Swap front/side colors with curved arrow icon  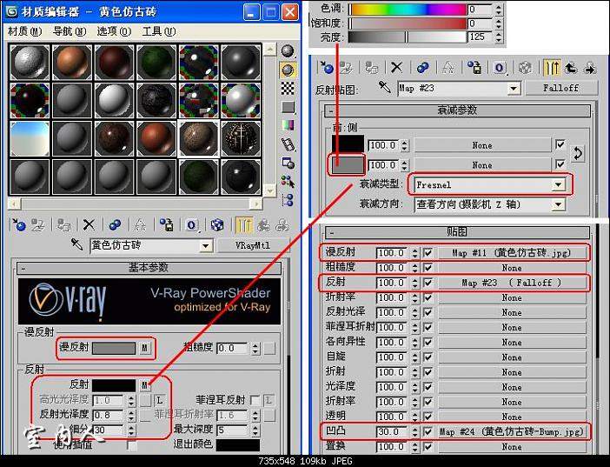click(578, 154)
